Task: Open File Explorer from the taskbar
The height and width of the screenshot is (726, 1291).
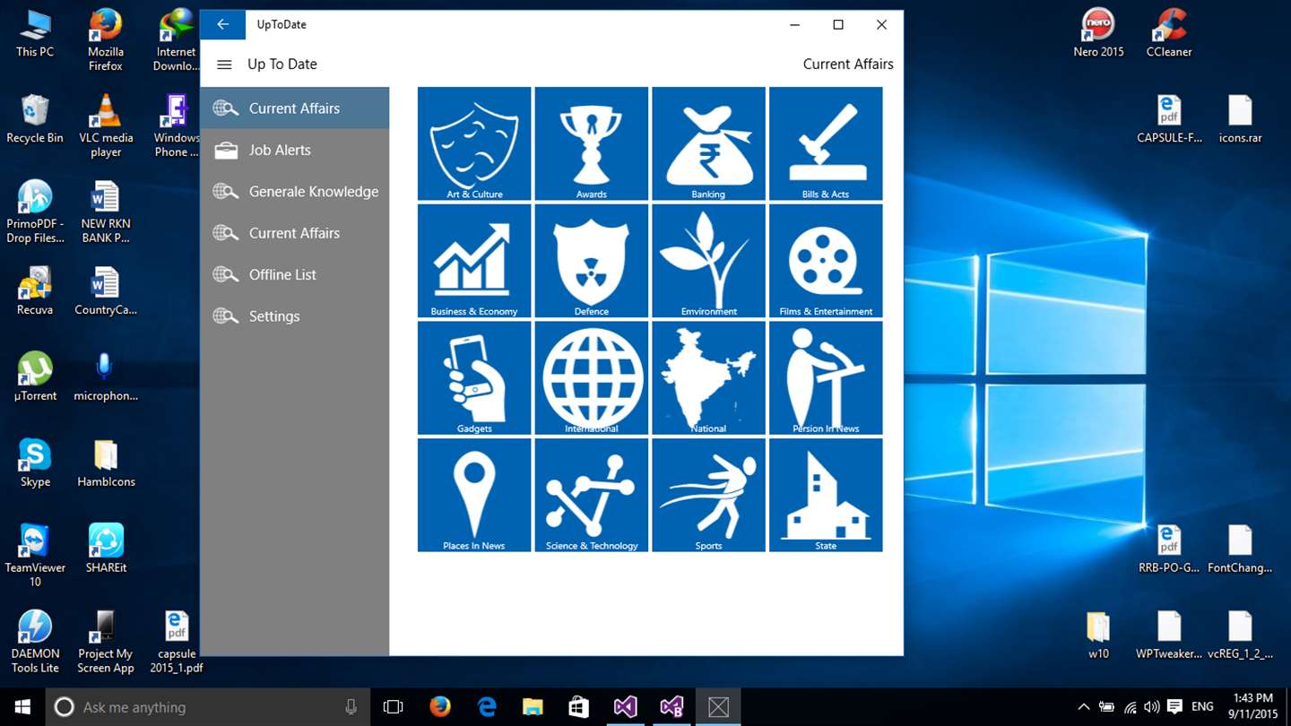Action: (x=533, y=707)
